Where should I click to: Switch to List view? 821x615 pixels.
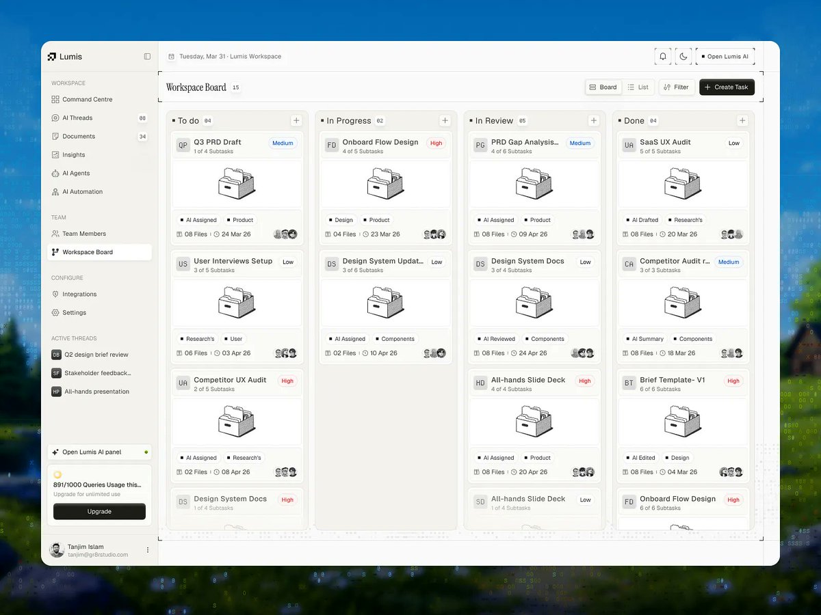pos(638,87)
